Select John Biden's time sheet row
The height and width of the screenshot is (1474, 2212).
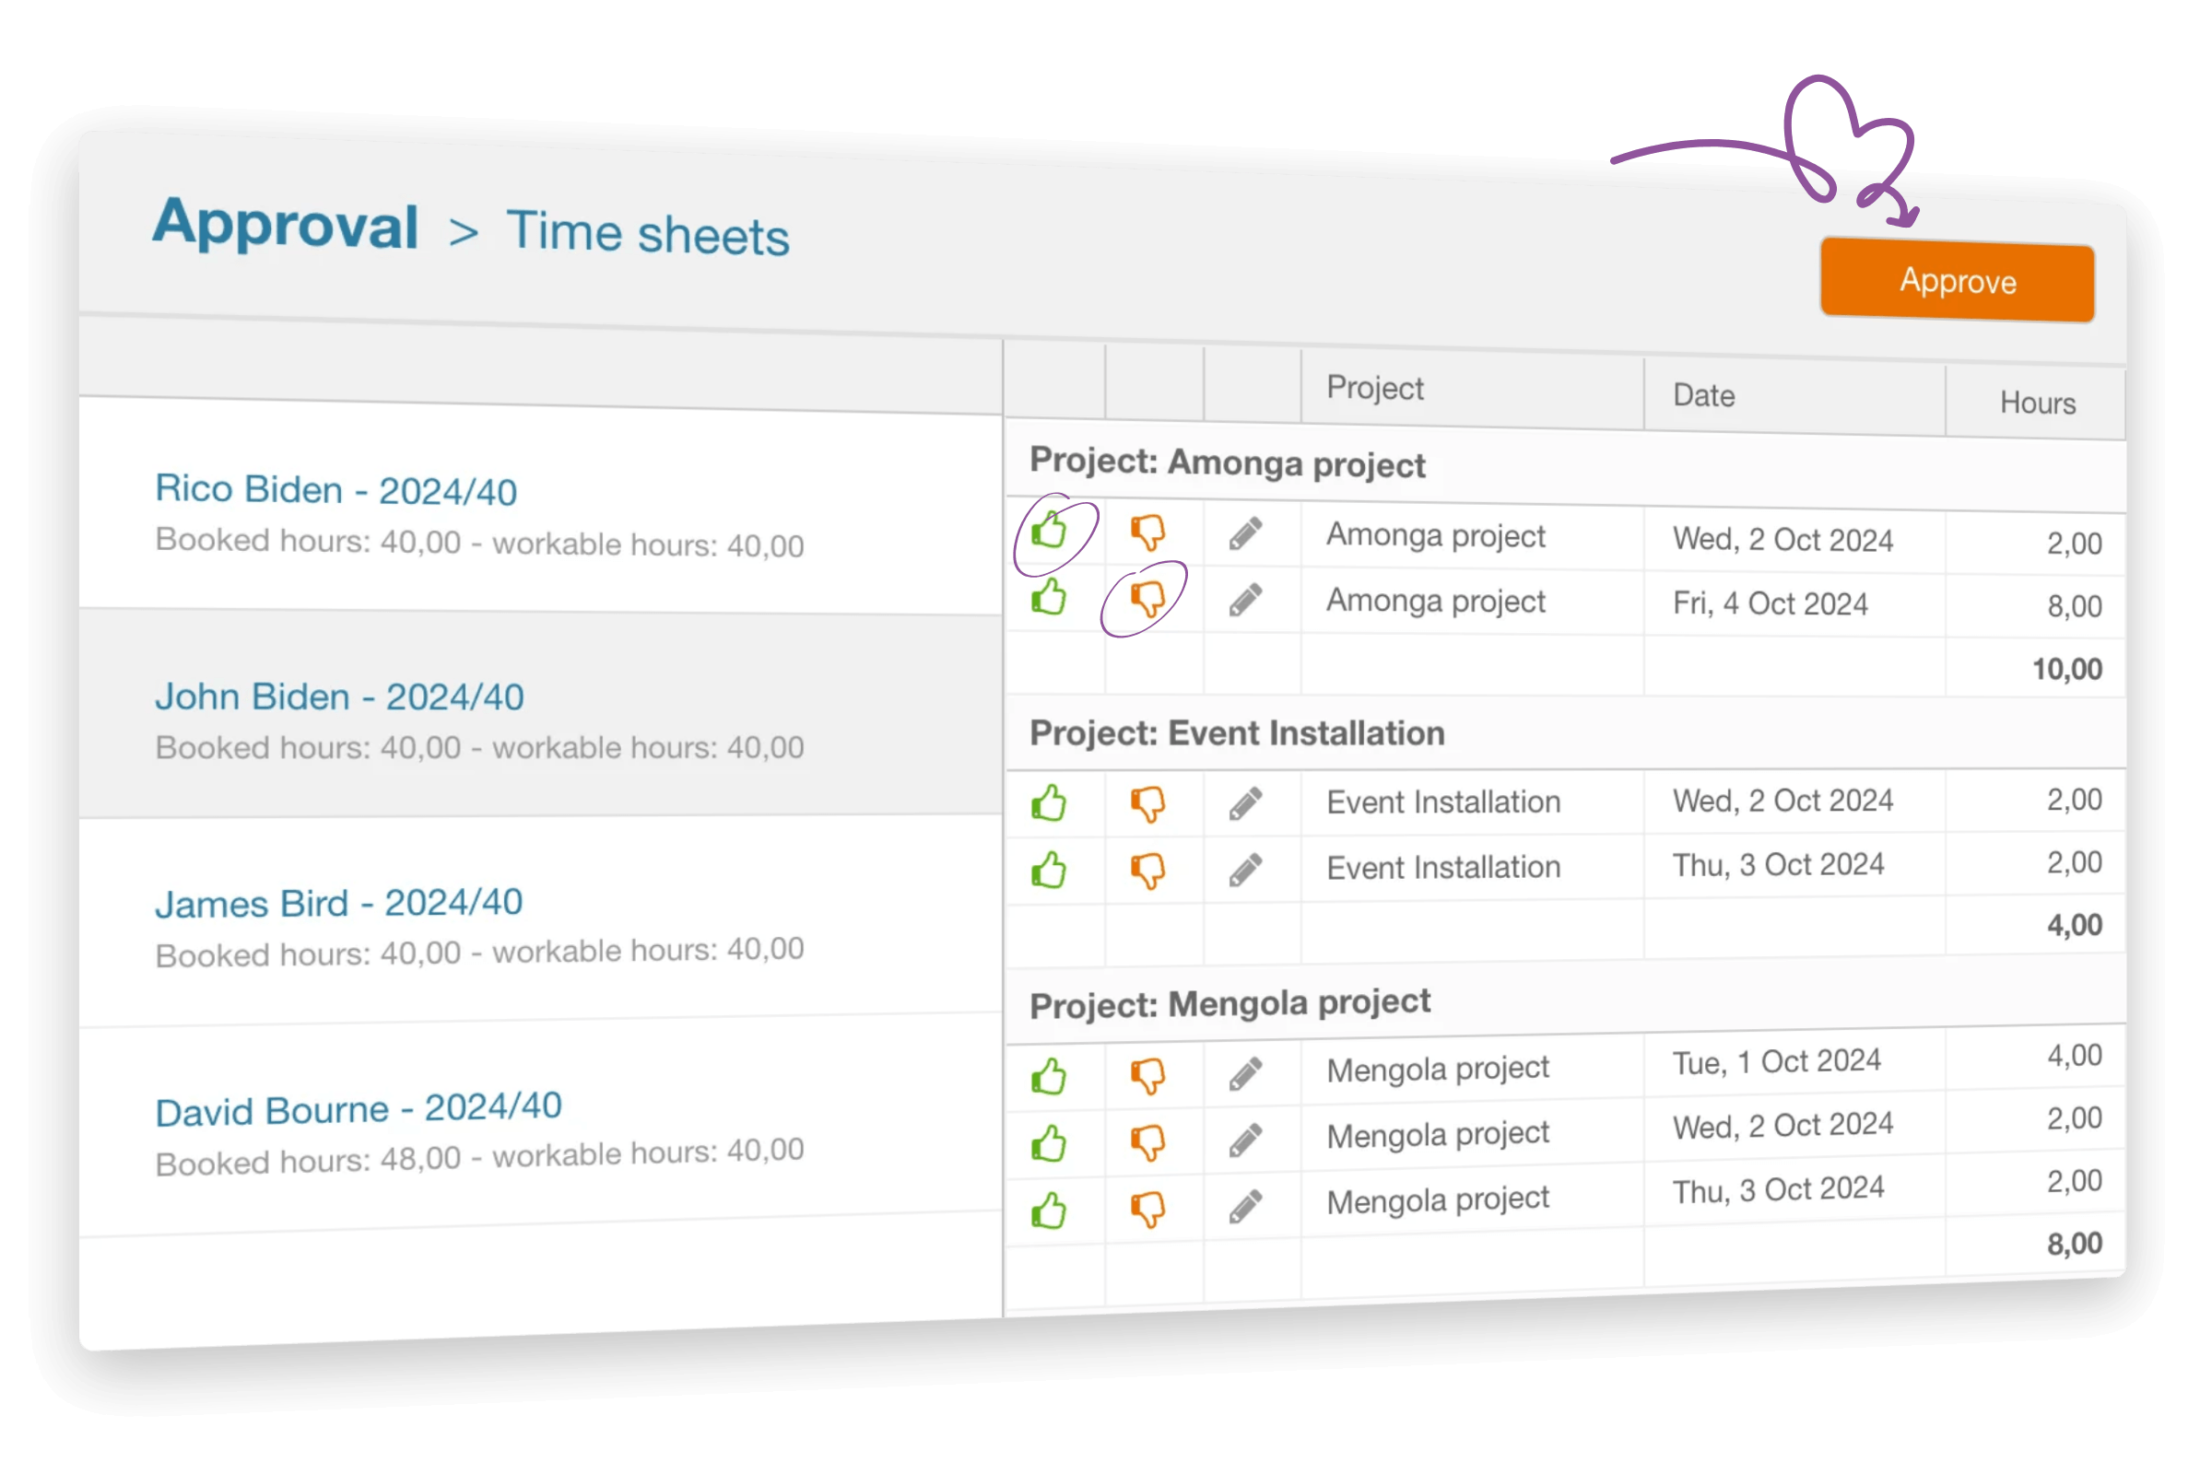coord(339,696)
